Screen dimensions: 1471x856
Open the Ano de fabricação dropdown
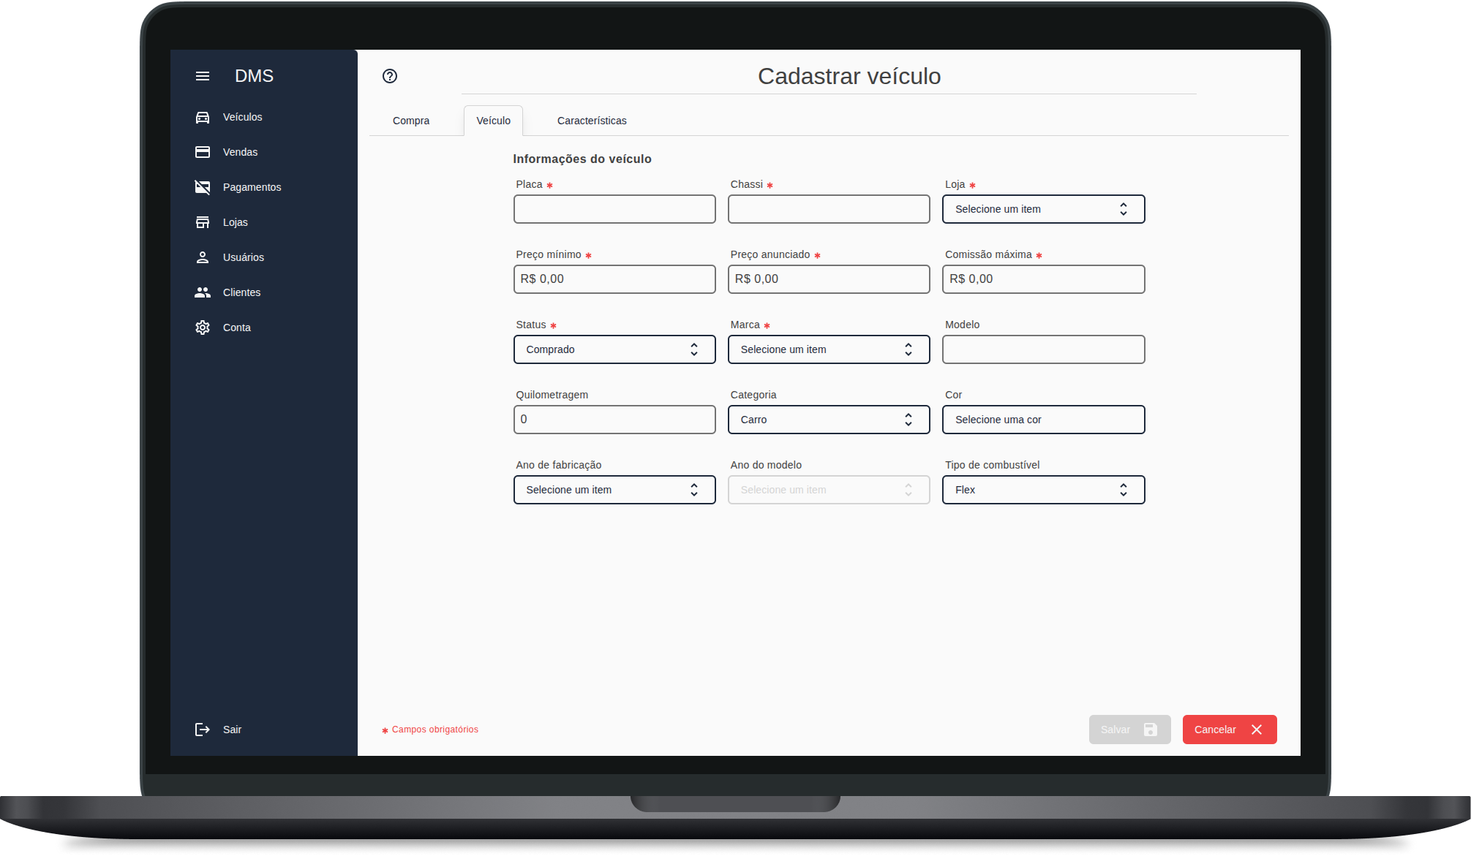614,490
